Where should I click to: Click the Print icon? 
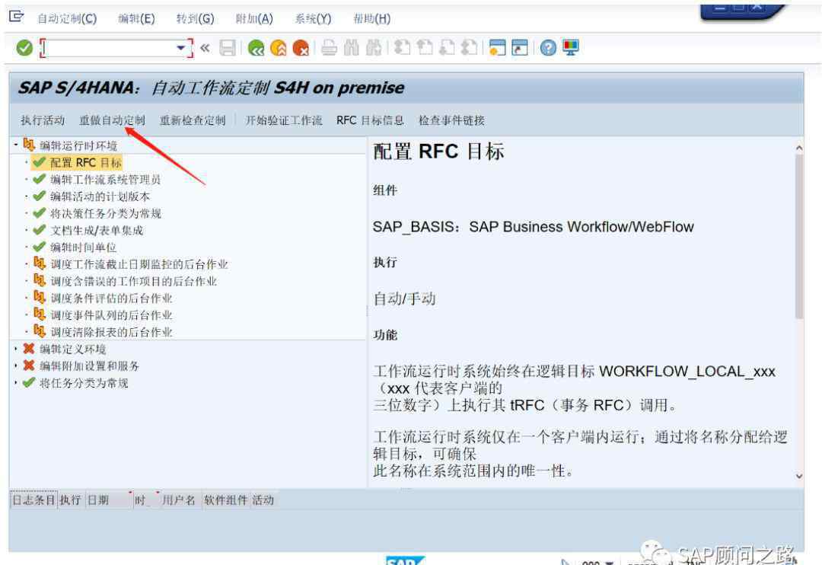click(x=330, y=48)
